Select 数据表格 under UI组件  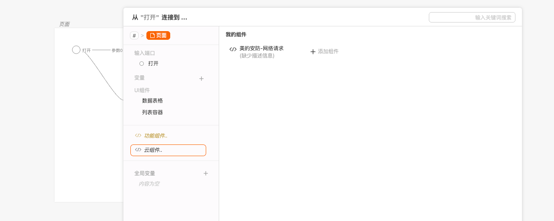(x=152, y=101)
